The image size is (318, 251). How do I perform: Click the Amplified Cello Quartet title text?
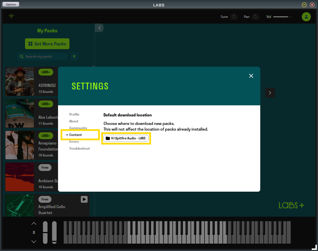tap(52, 210)
